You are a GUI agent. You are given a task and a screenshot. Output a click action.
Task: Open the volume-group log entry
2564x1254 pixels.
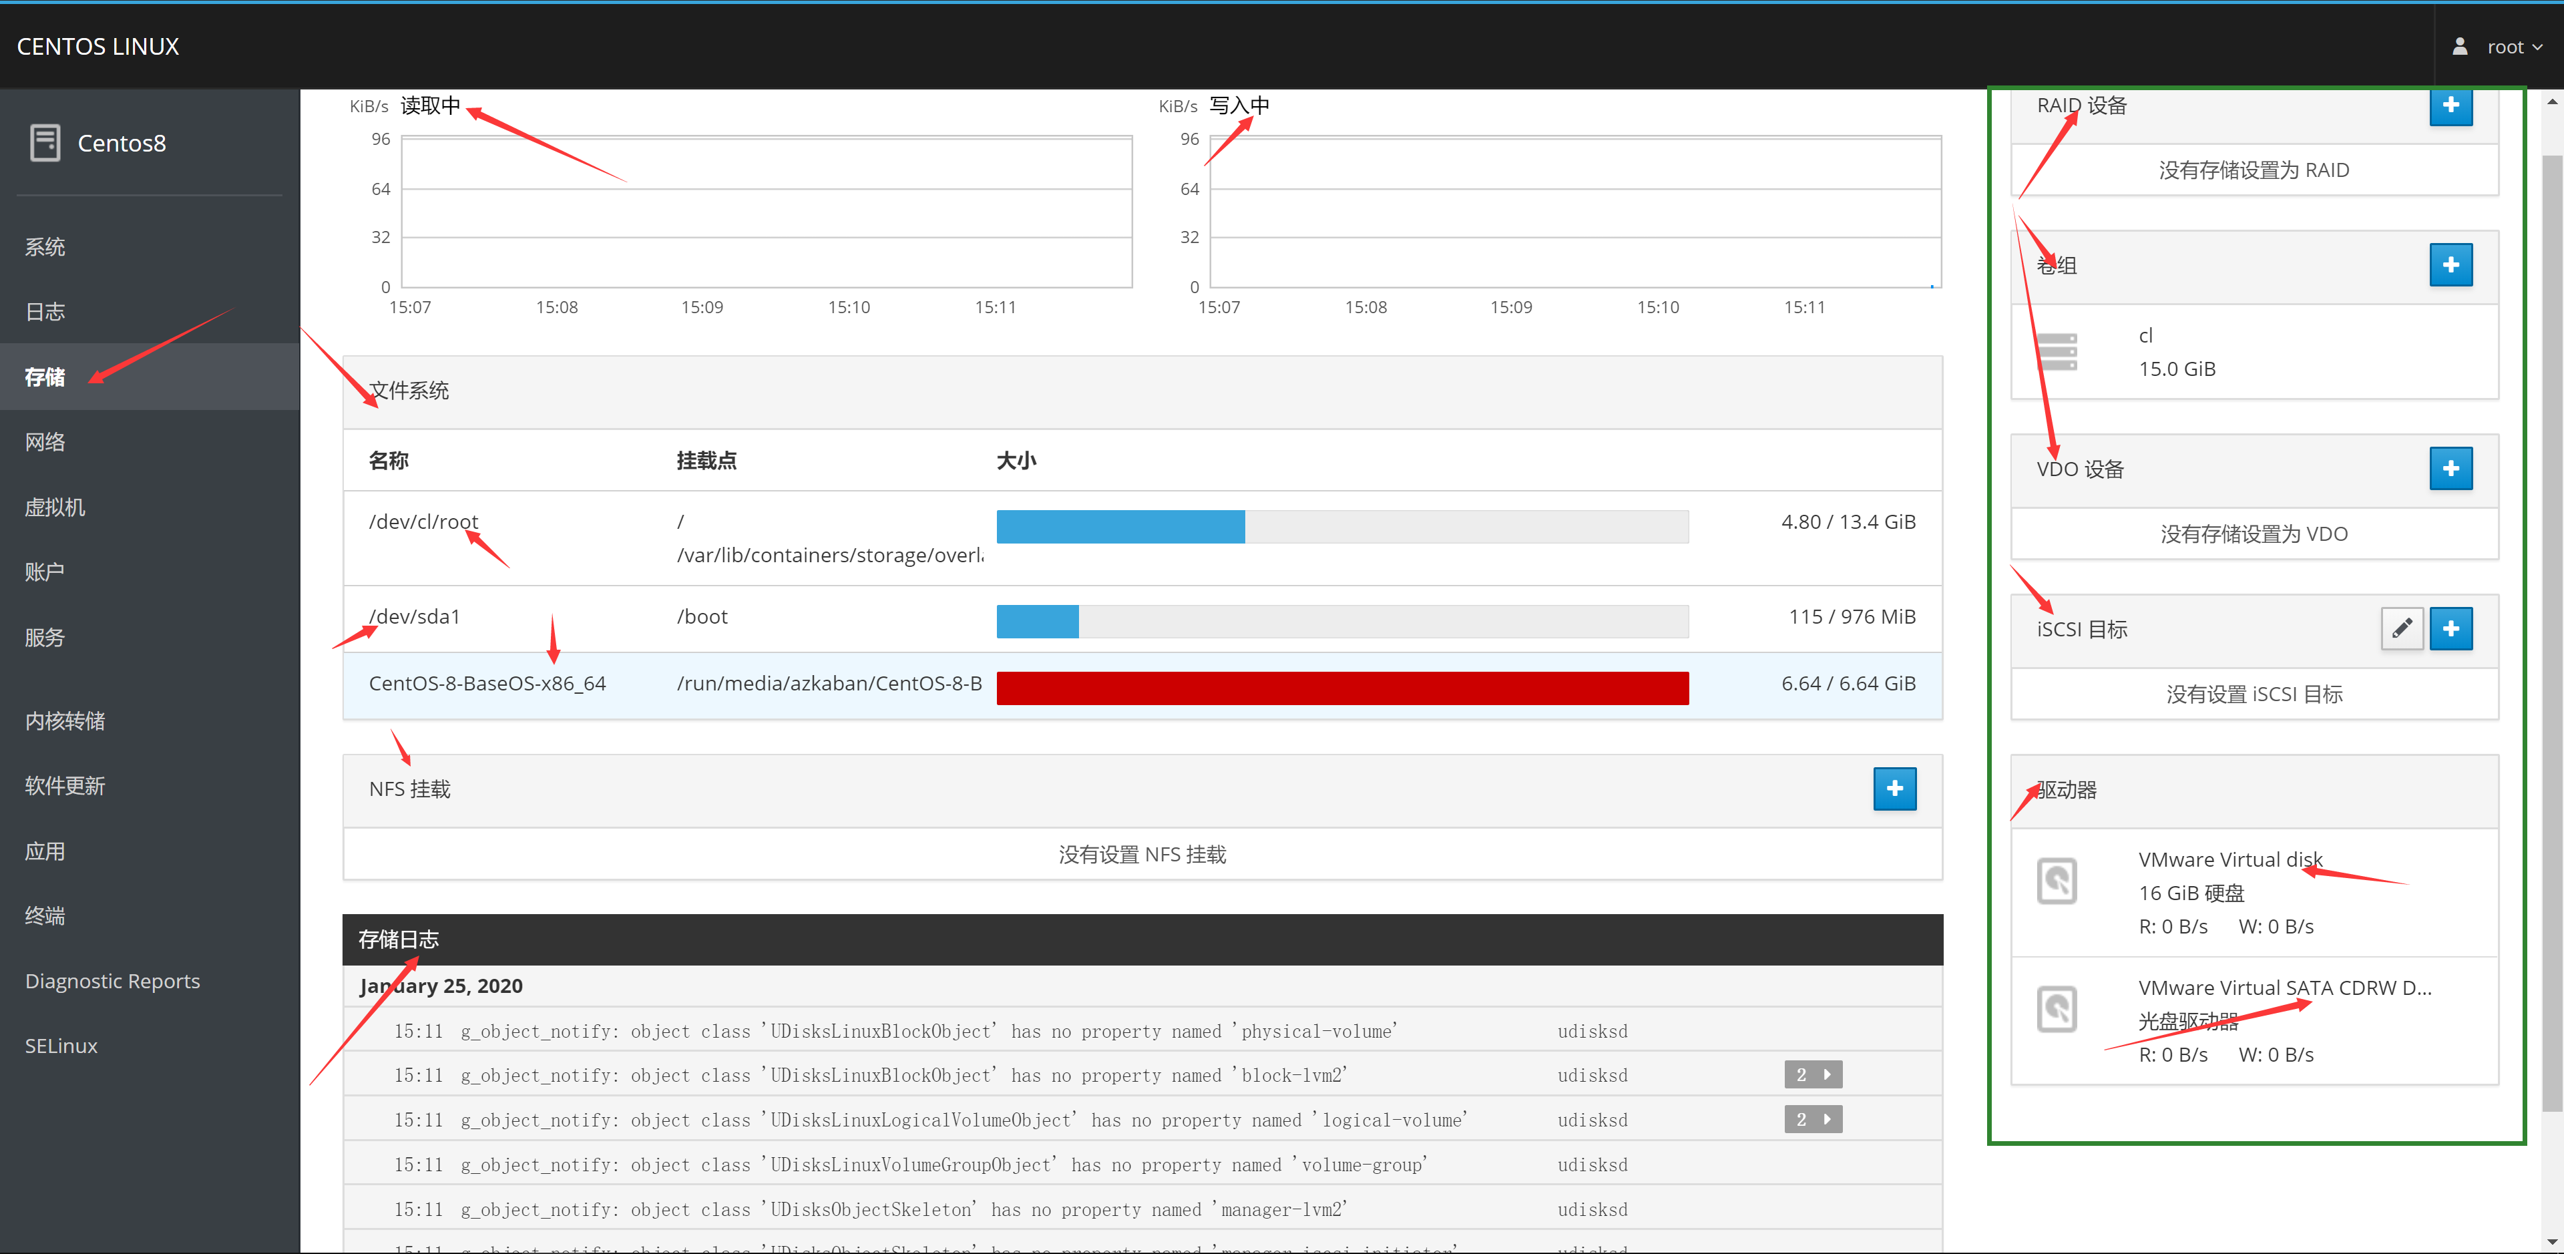click(x=1142, y=1165)
